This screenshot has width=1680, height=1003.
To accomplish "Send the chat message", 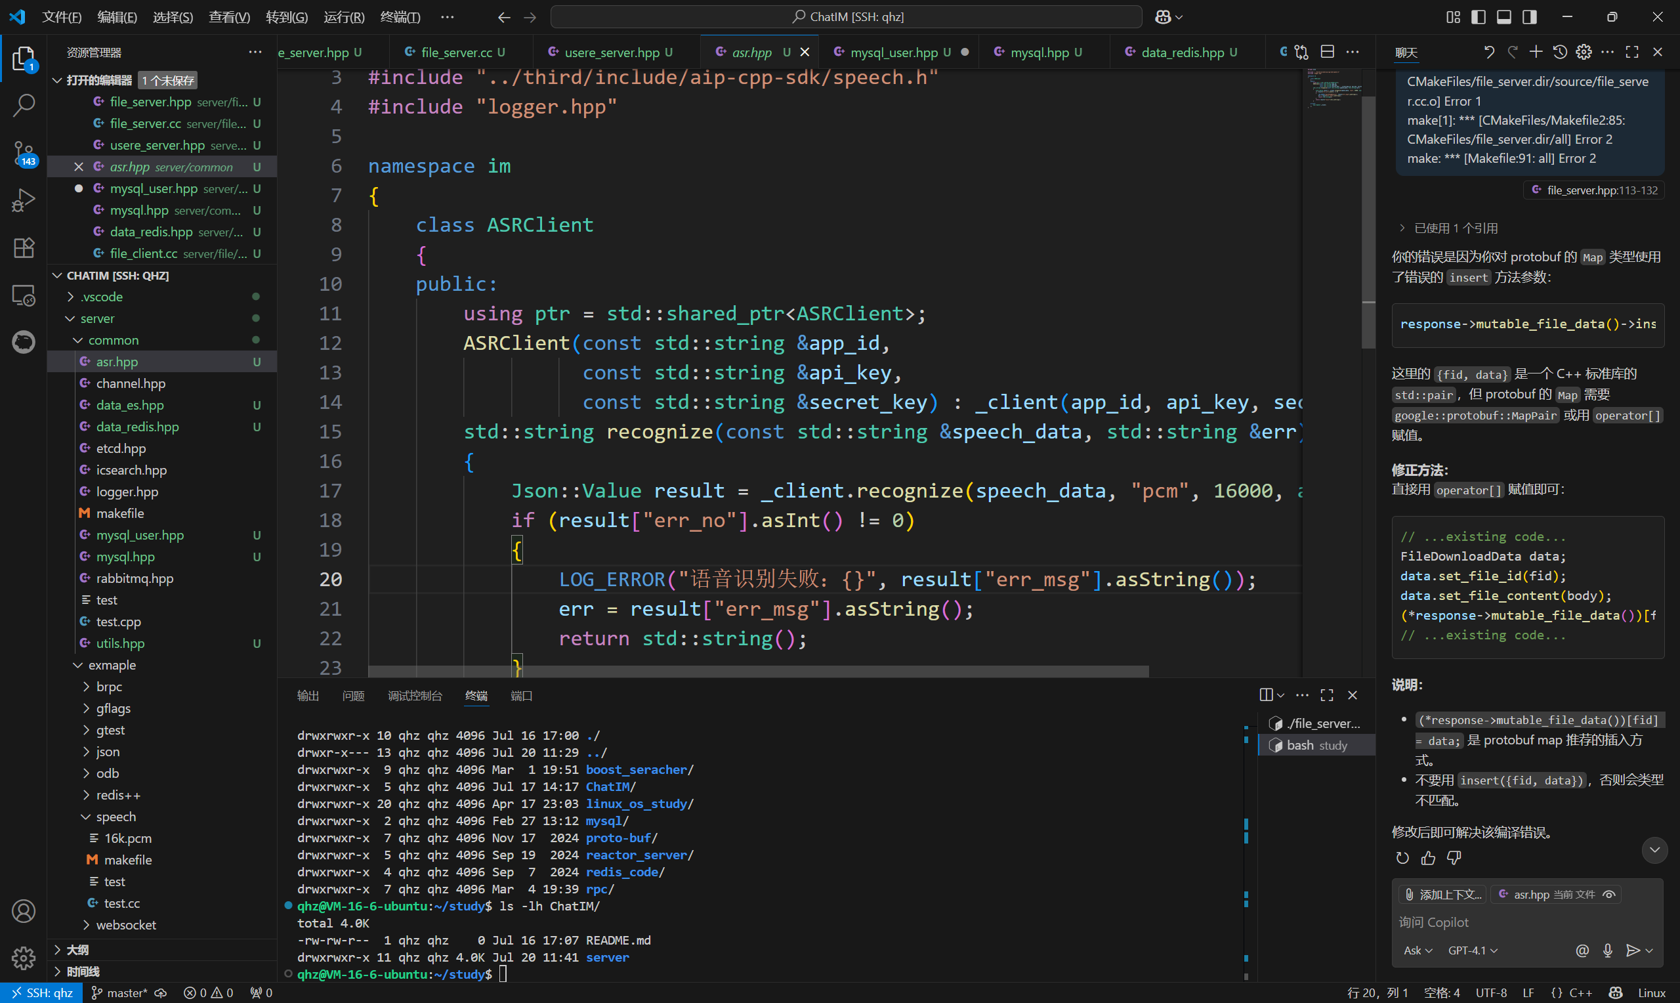I will [x=1633, y=950].
